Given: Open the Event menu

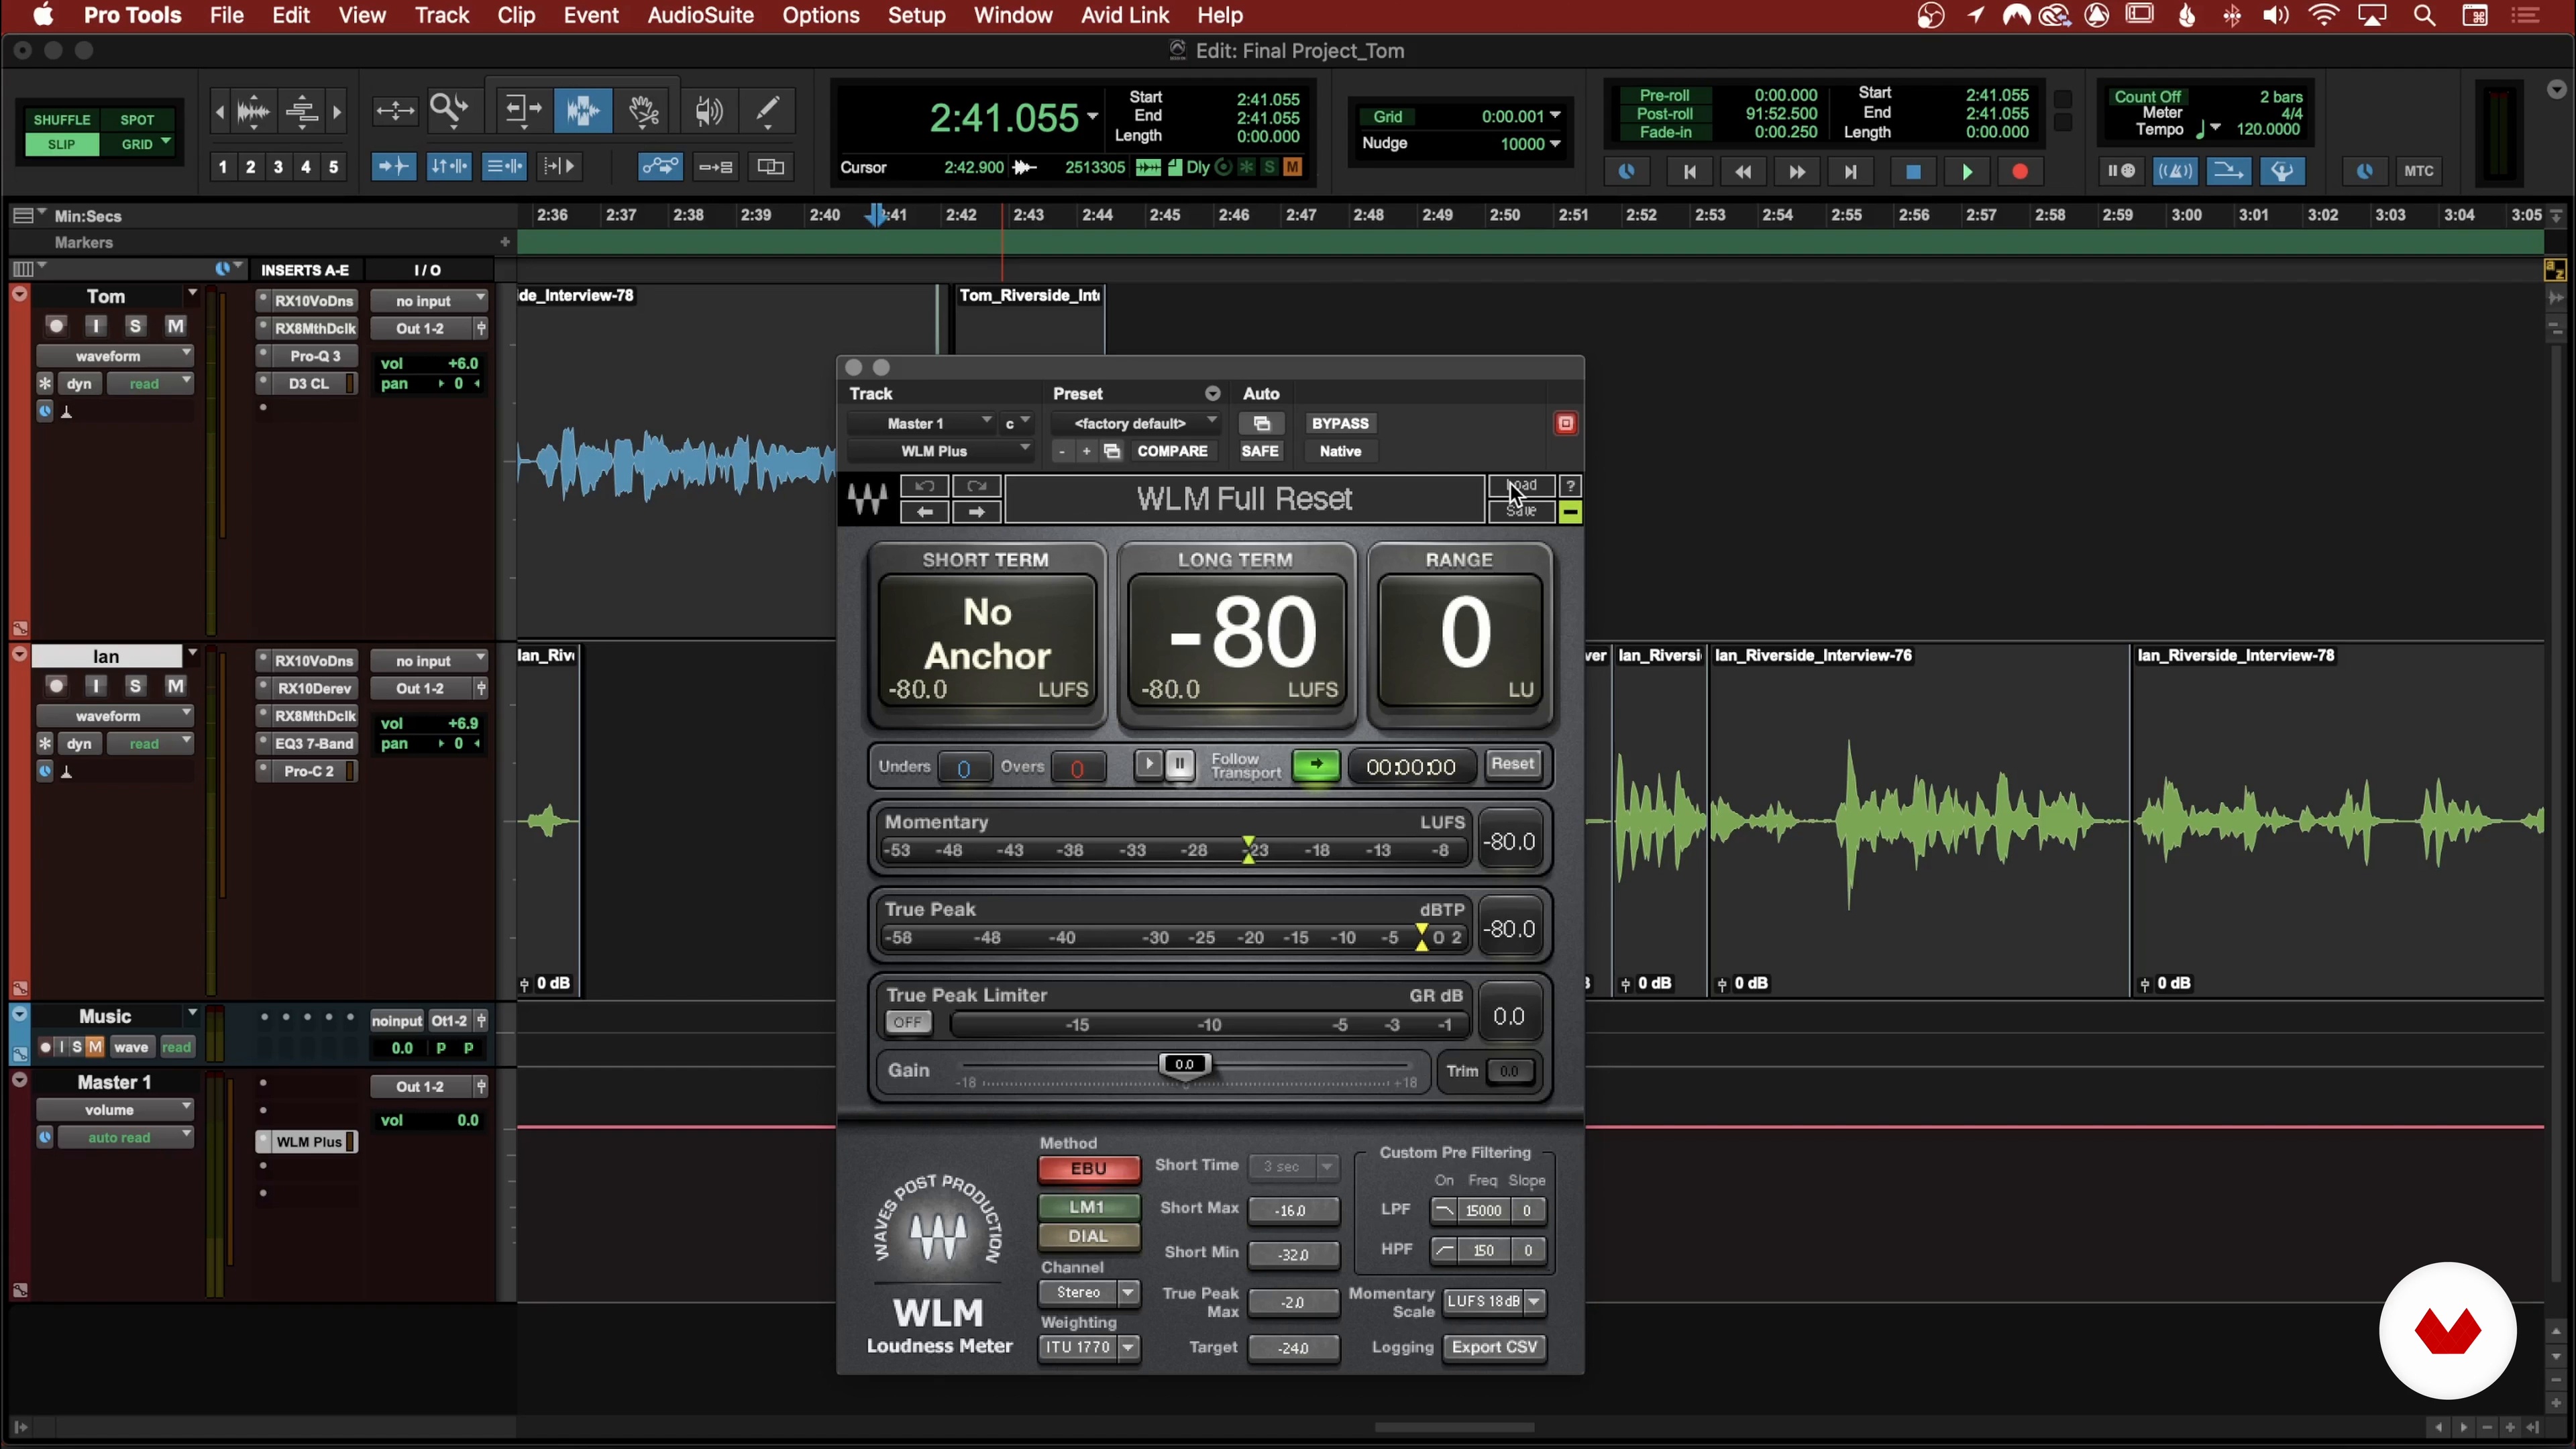Looking at the screenshot, I should pos(591,16).
